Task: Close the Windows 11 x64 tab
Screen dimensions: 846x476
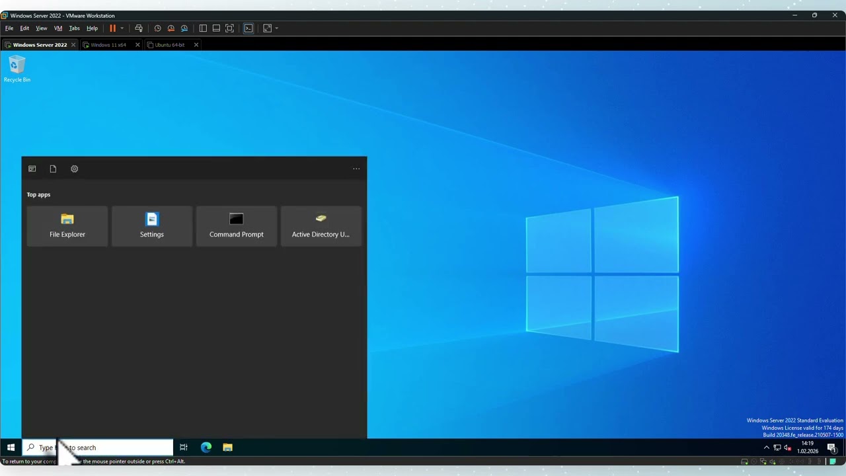Action: click(x=137, y=45)
